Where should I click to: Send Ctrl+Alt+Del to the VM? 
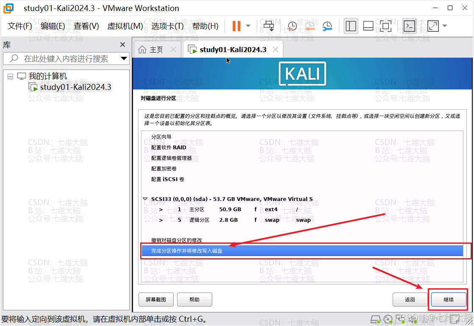(x=269, y=26)
